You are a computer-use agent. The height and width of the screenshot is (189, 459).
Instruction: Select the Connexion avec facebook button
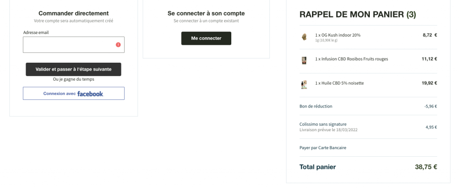[x=74, y=93]
